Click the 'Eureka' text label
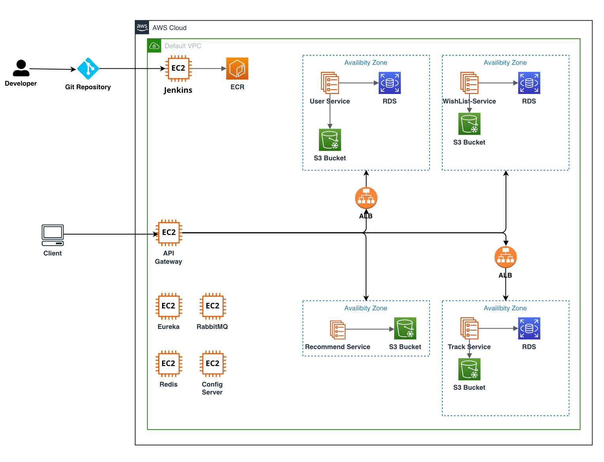Viewport: 604px width, 462px height. tap(169, 327)
